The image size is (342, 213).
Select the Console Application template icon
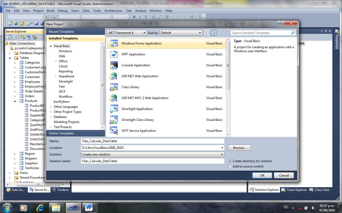coord(114,65)
